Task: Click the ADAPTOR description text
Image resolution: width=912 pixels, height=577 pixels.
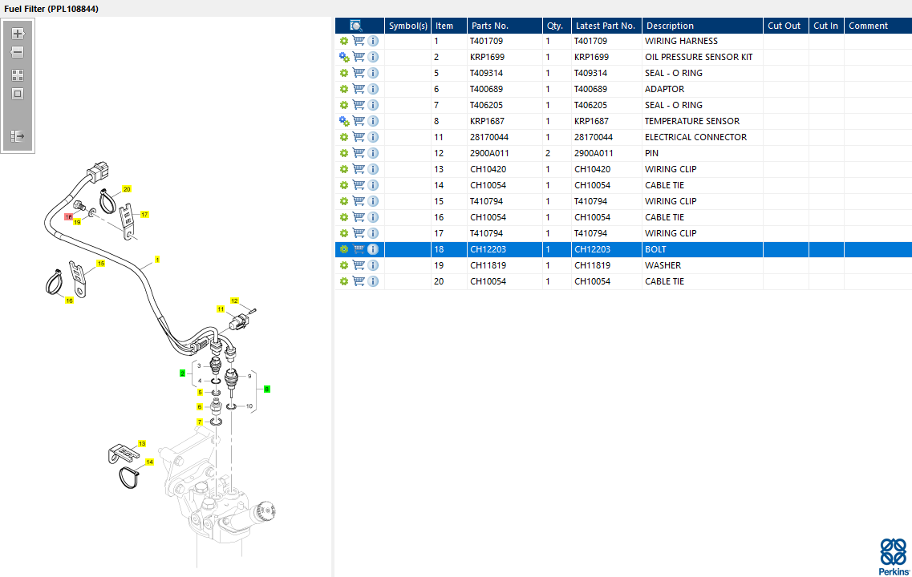Action: coord(664,89)
